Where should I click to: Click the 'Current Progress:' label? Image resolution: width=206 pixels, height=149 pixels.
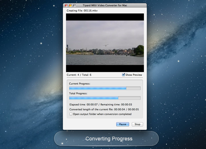pyautogui.click(x=80, y=84)
